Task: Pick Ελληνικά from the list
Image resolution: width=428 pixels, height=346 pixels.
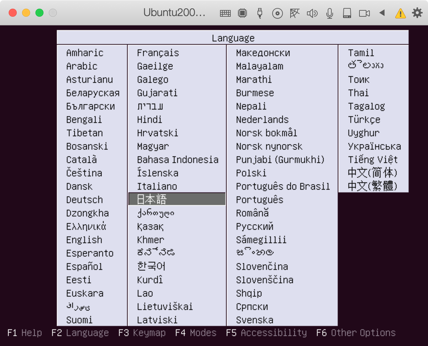Action: coord(86,226)
